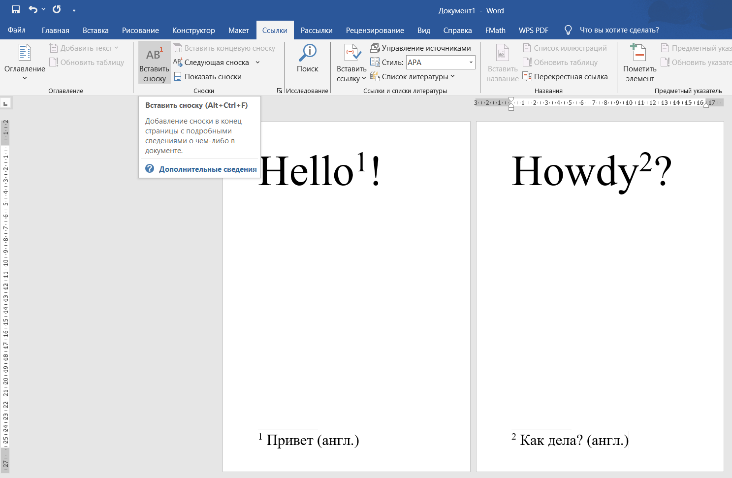Image resolution: width=732 pixels, height=478 pixels.
Task: Select the Ссылки ribbon tab
Action: click(x=275, y=30)
